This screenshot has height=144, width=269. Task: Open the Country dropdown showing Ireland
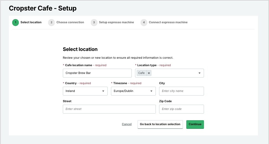[85, 91]
